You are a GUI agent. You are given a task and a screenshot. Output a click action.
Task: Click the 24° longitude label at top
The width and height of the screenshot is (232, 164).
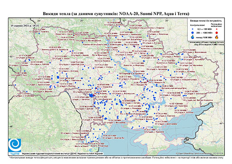[39, 20]
